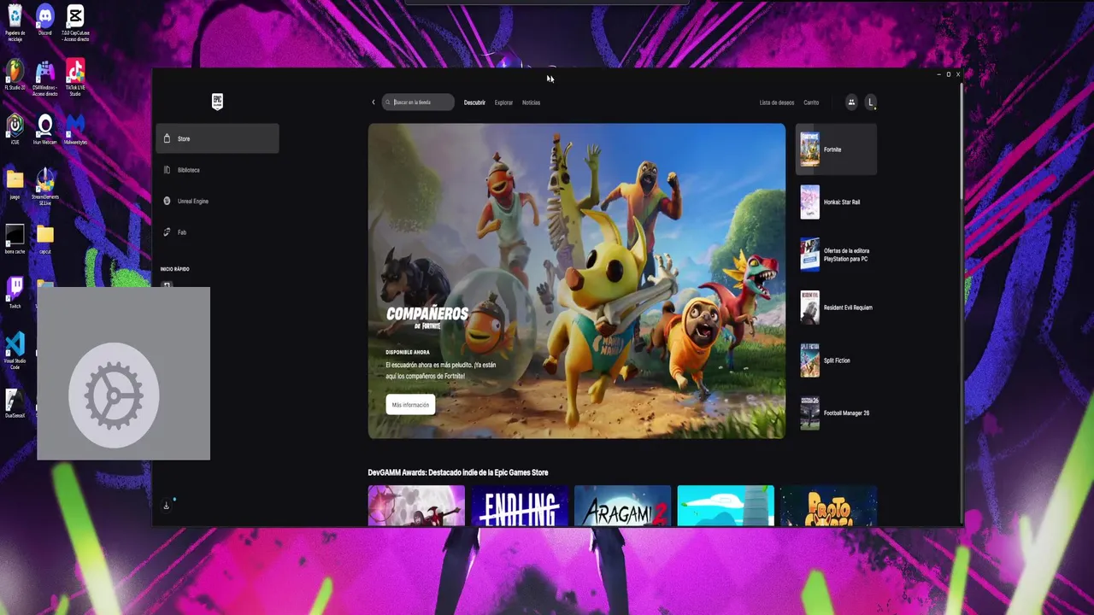The width and height of the screenshot is (1094, 615).
Task: Open the FL Studio 20 desktop icon
Action: point(15,74)
